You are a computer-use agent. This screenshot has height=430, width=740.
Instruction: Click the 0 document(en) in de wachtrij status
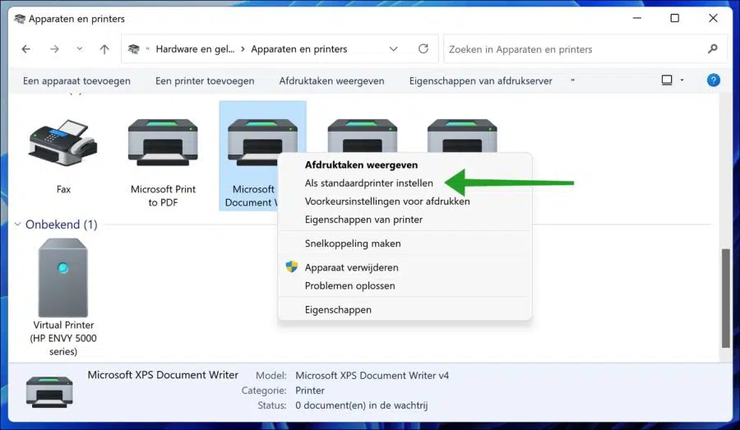pos(362,405)
